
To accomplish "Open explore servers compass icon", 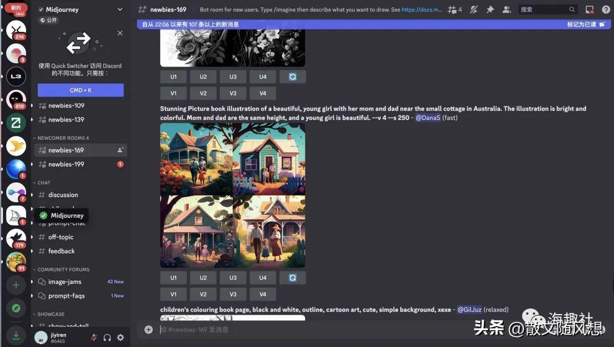I will (16, 308).
